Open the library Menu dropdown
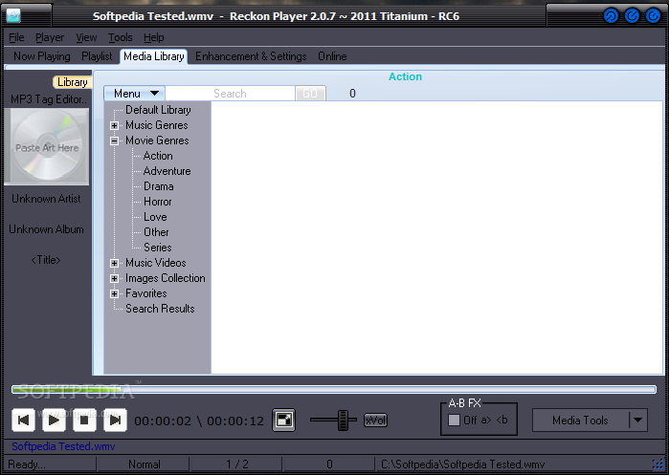 (134, 94)
